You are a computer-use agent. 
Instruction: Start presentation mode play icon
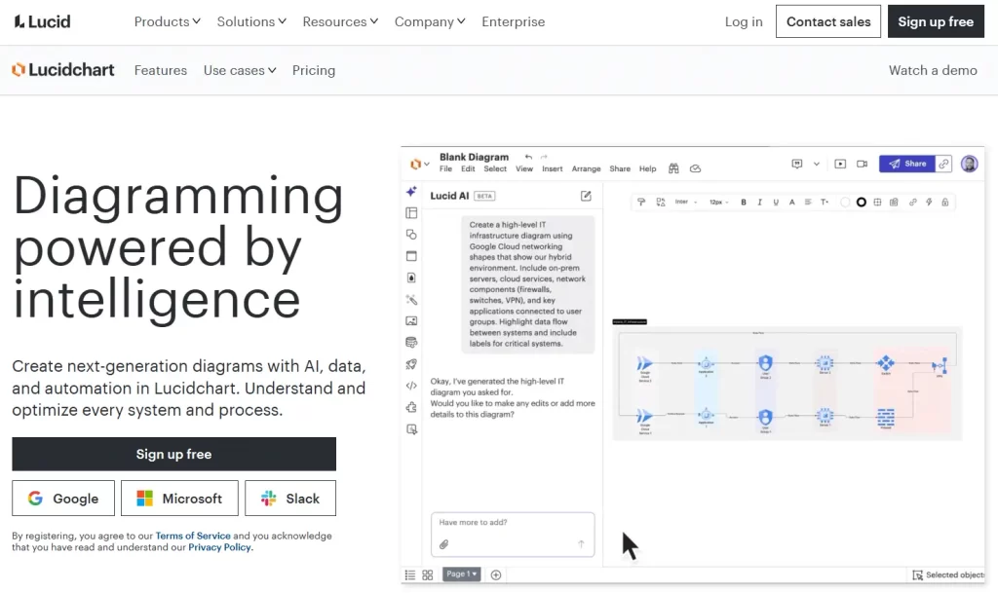840,164
